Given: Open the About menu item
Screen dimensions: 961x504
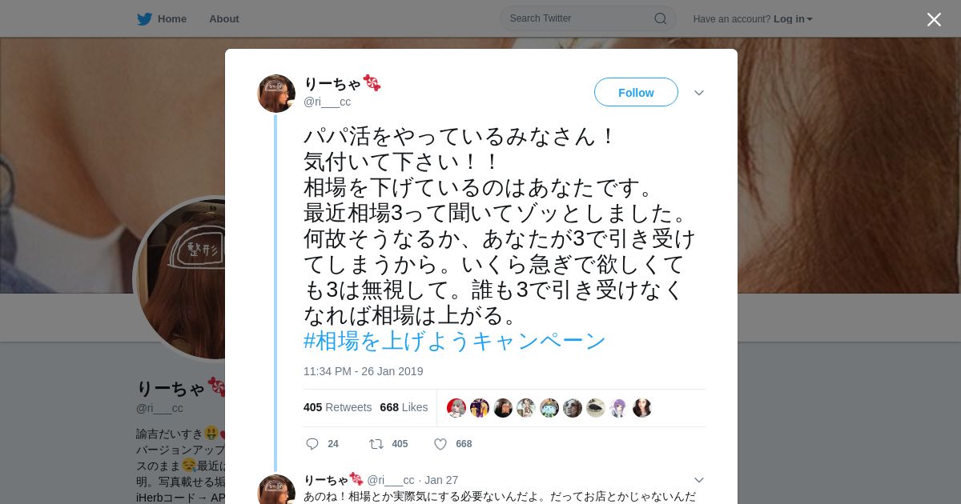Looking at the screenshot, I should pos(224,19).
